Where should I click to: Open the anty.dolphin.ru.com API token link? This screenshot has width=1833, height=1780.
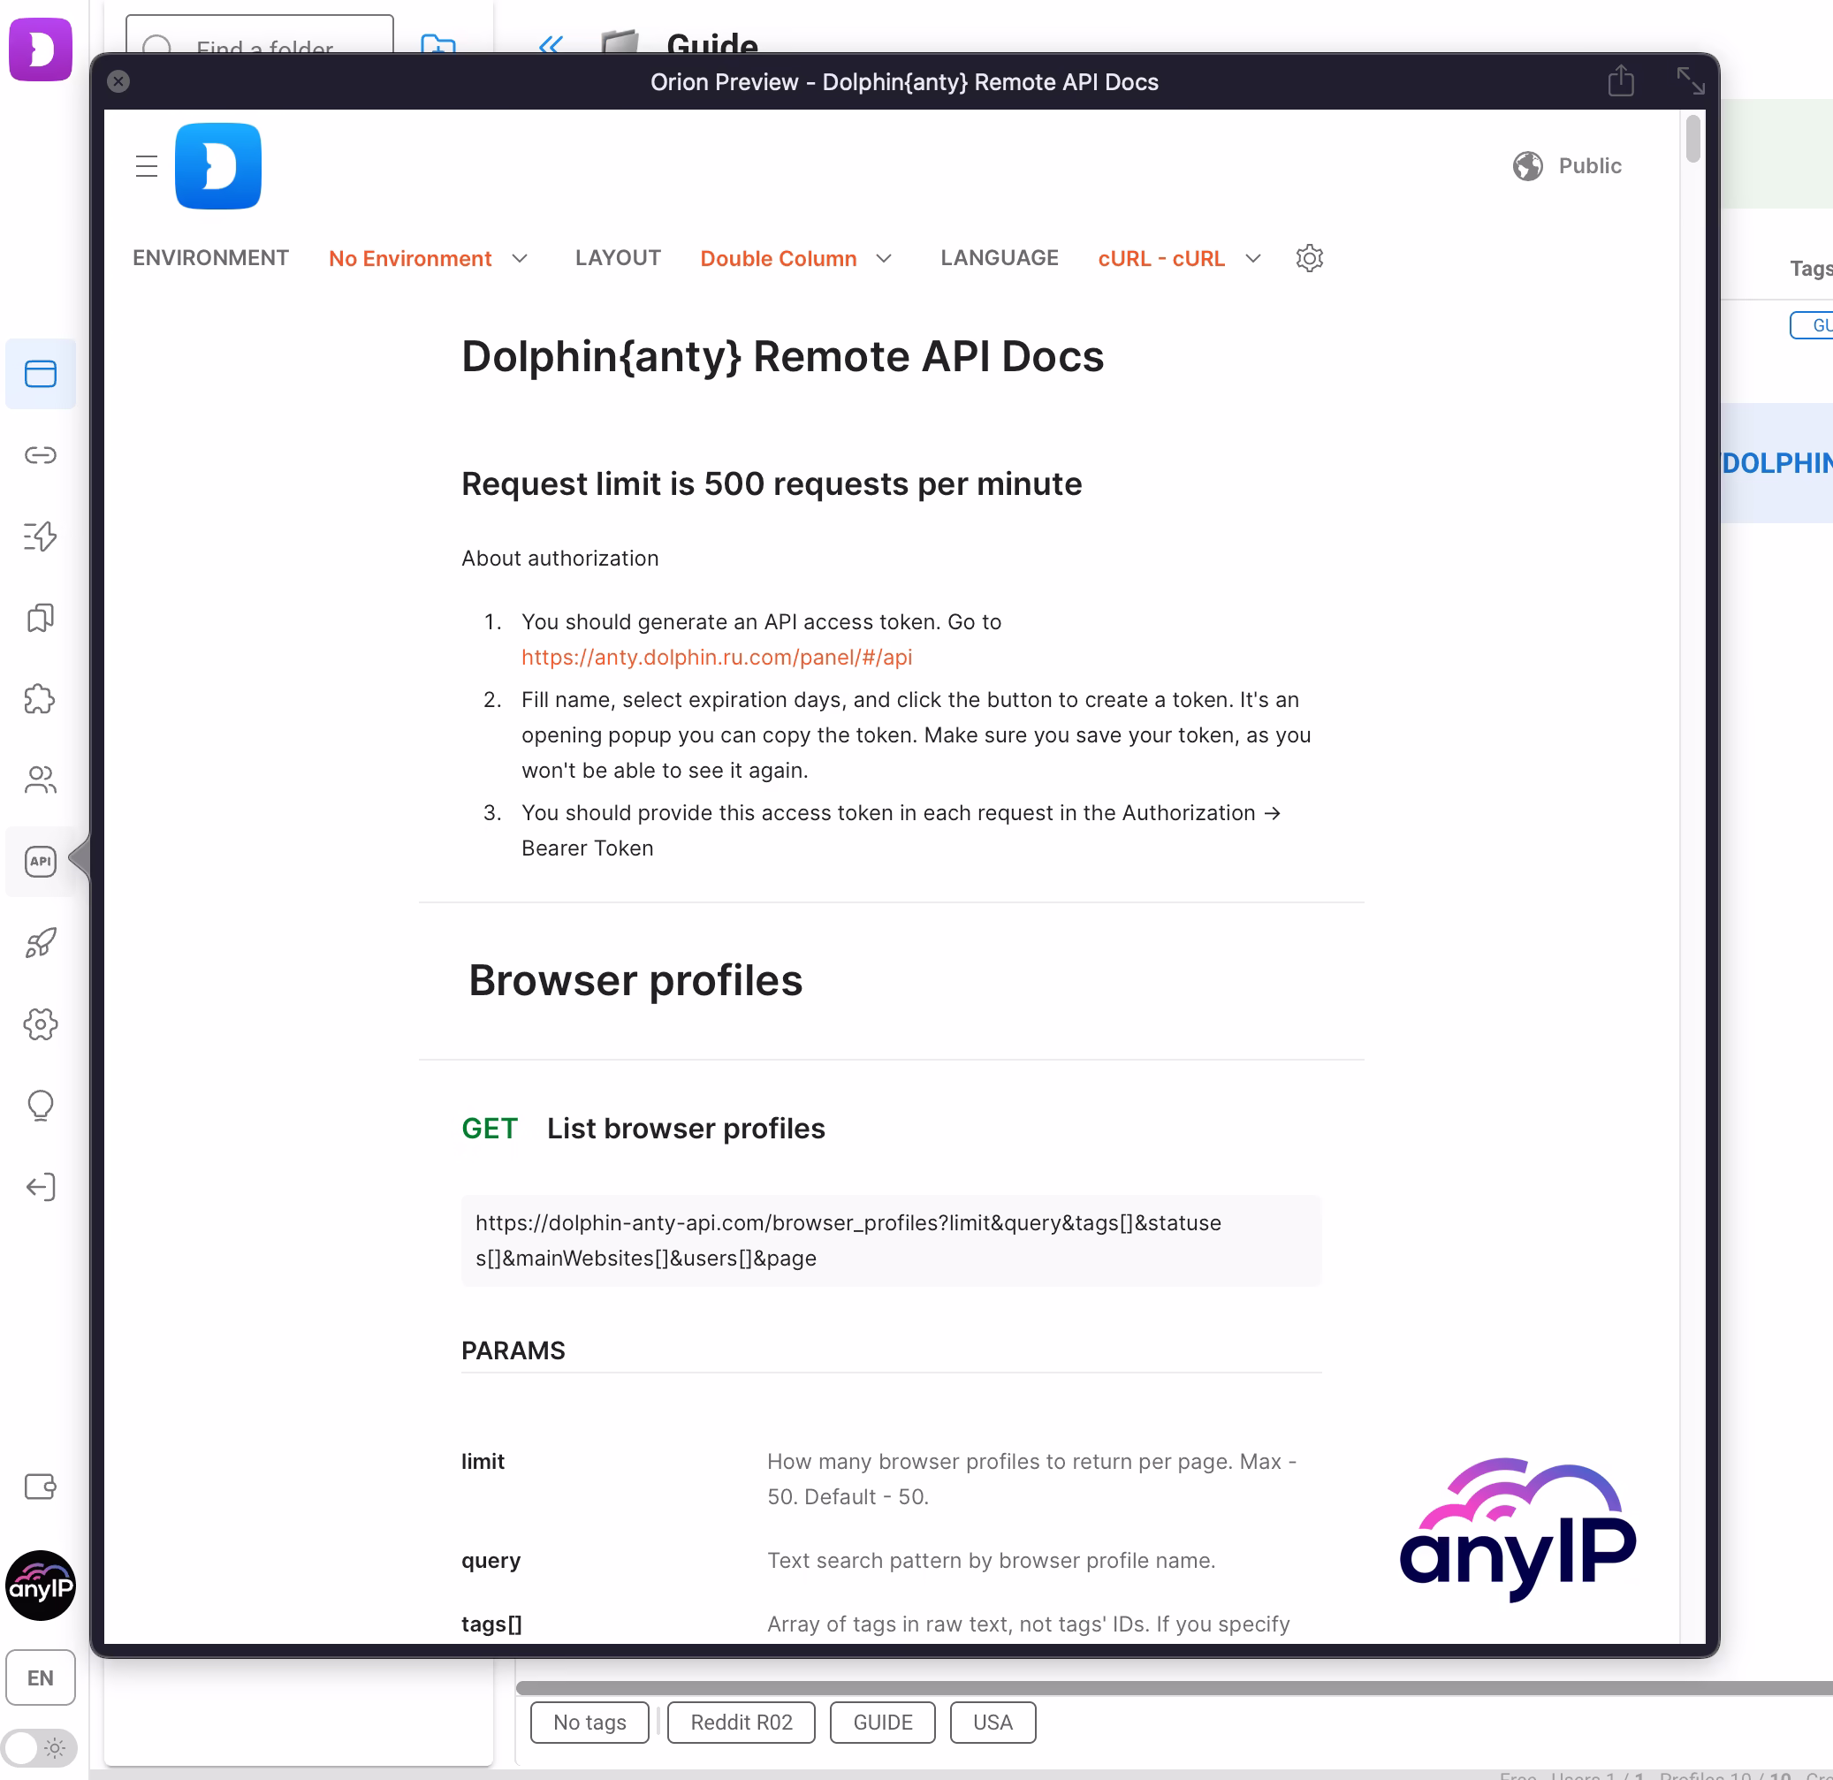click(717, 658)
